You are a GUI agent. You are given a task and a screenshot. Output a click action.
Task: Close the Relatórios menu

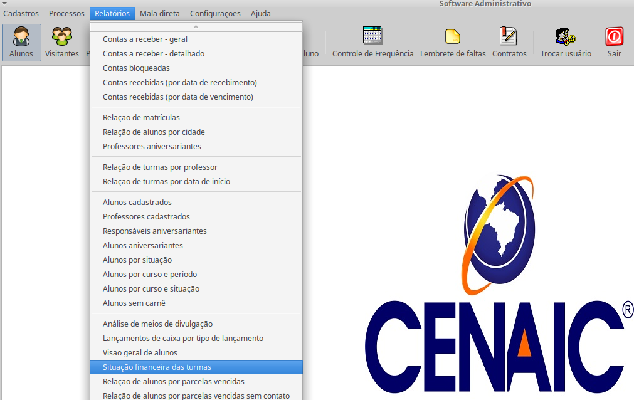pyautogui.click(x=112, y=13)
